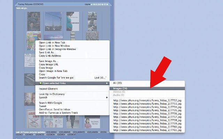Expand the Open selected links submenu arrow
Screen dimensions: 223x139
coord(107,83)
